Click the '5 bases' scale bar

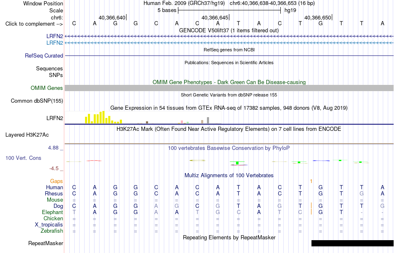[x=229, y=10]
